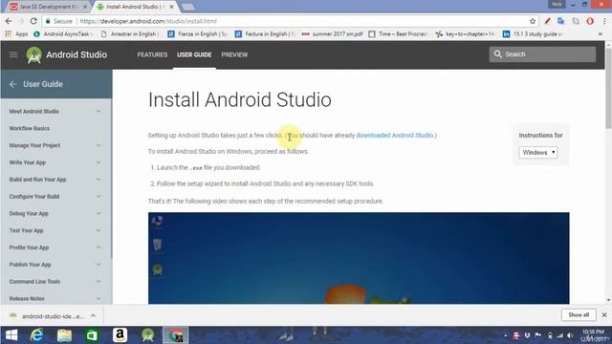This screenshot has height=344, width=612.
Task: Bookmark page with the star icon
Action: pyautogui.click(x=533, y=21)
